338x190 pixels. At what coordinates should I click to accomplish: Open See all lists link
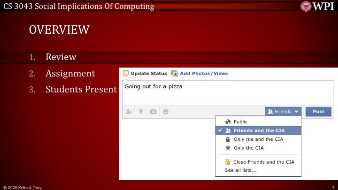pos(240,170)
